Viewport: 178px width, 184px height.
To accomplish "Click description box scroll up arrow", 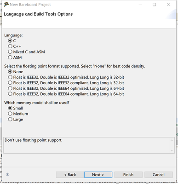I will tap(172, 140).
